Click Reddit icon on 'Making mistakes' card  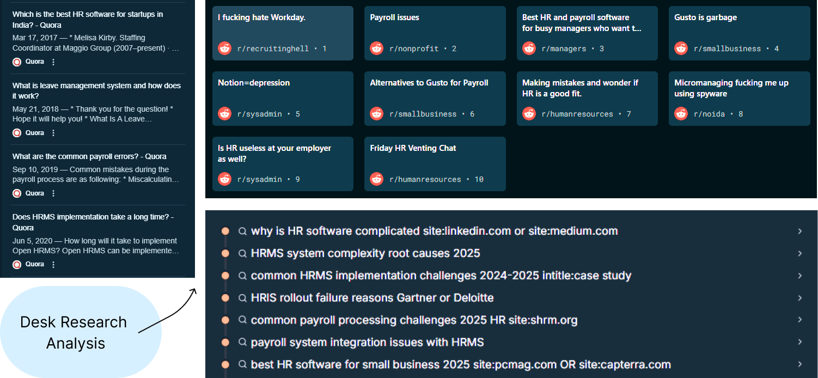point(529,114)
